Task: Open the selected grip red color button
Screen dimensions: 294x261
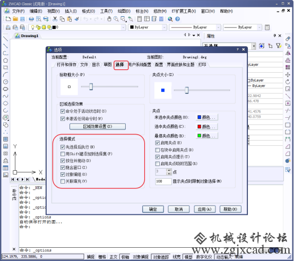Action: coord(207,126)
